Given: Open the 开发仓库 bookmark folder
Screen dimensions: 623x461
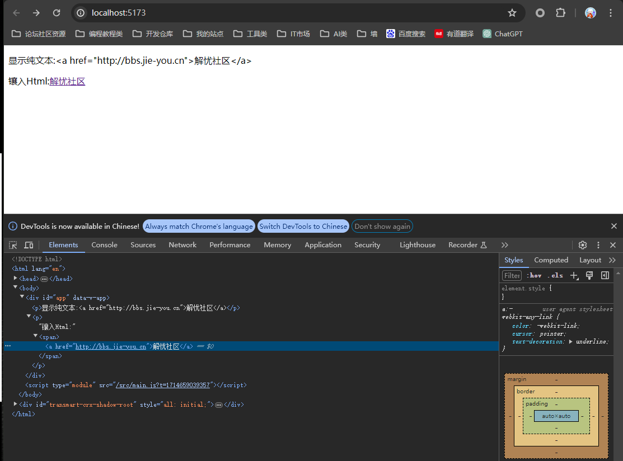Looking at the screenshot, I should click(x=153, y=34).
